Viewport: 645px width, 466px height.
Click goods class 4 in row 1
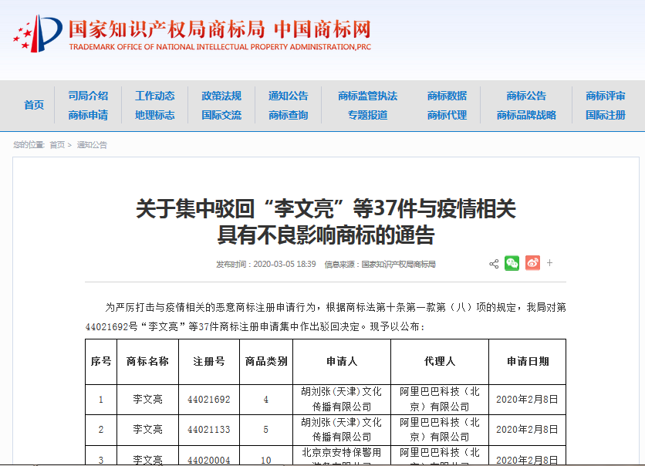click(265, 400)
